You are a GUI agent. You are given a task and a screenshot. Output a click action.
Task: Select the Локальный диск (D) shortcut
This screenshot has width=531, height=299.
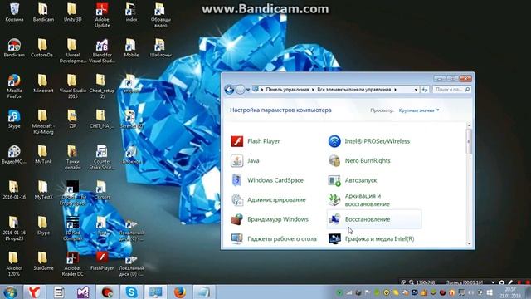pos(131,266)
